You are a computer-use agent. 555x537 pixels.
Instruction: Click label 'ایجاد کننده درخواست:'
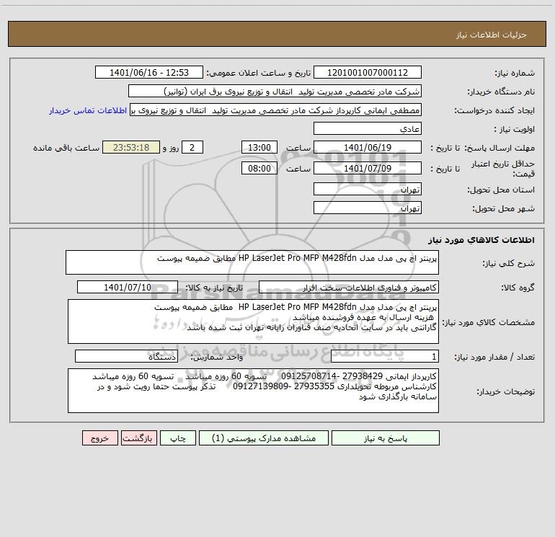point(494,110)
